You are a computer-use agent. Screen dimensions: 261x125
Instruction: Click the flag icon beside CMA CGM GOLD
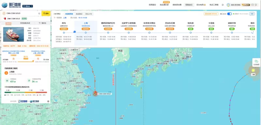[x=5, y=19]
